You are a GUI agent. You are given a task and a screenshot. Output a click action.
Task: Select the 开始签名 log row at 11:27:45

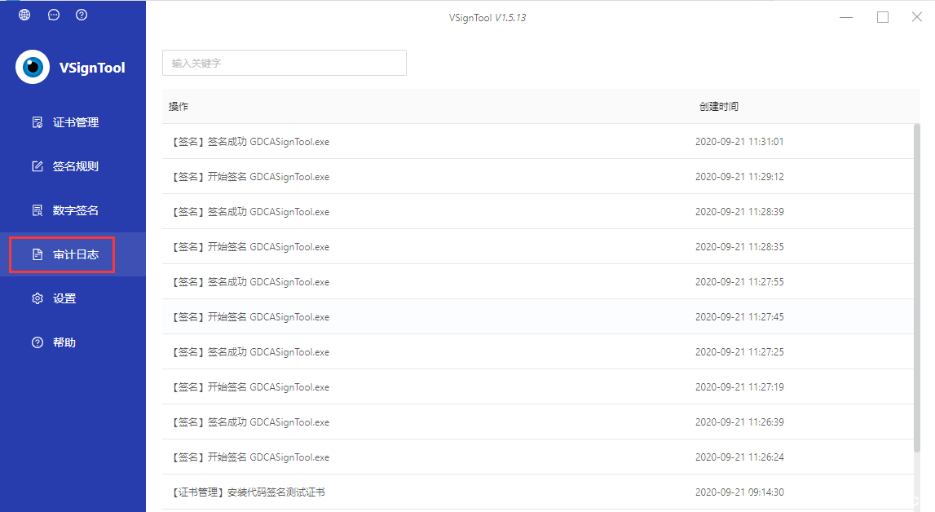[538, 316]
